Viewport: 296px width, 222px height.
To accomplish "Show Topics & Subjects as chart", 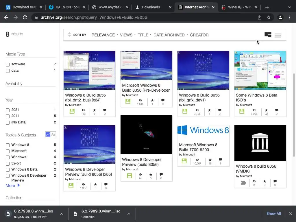I will pos(48,134).
